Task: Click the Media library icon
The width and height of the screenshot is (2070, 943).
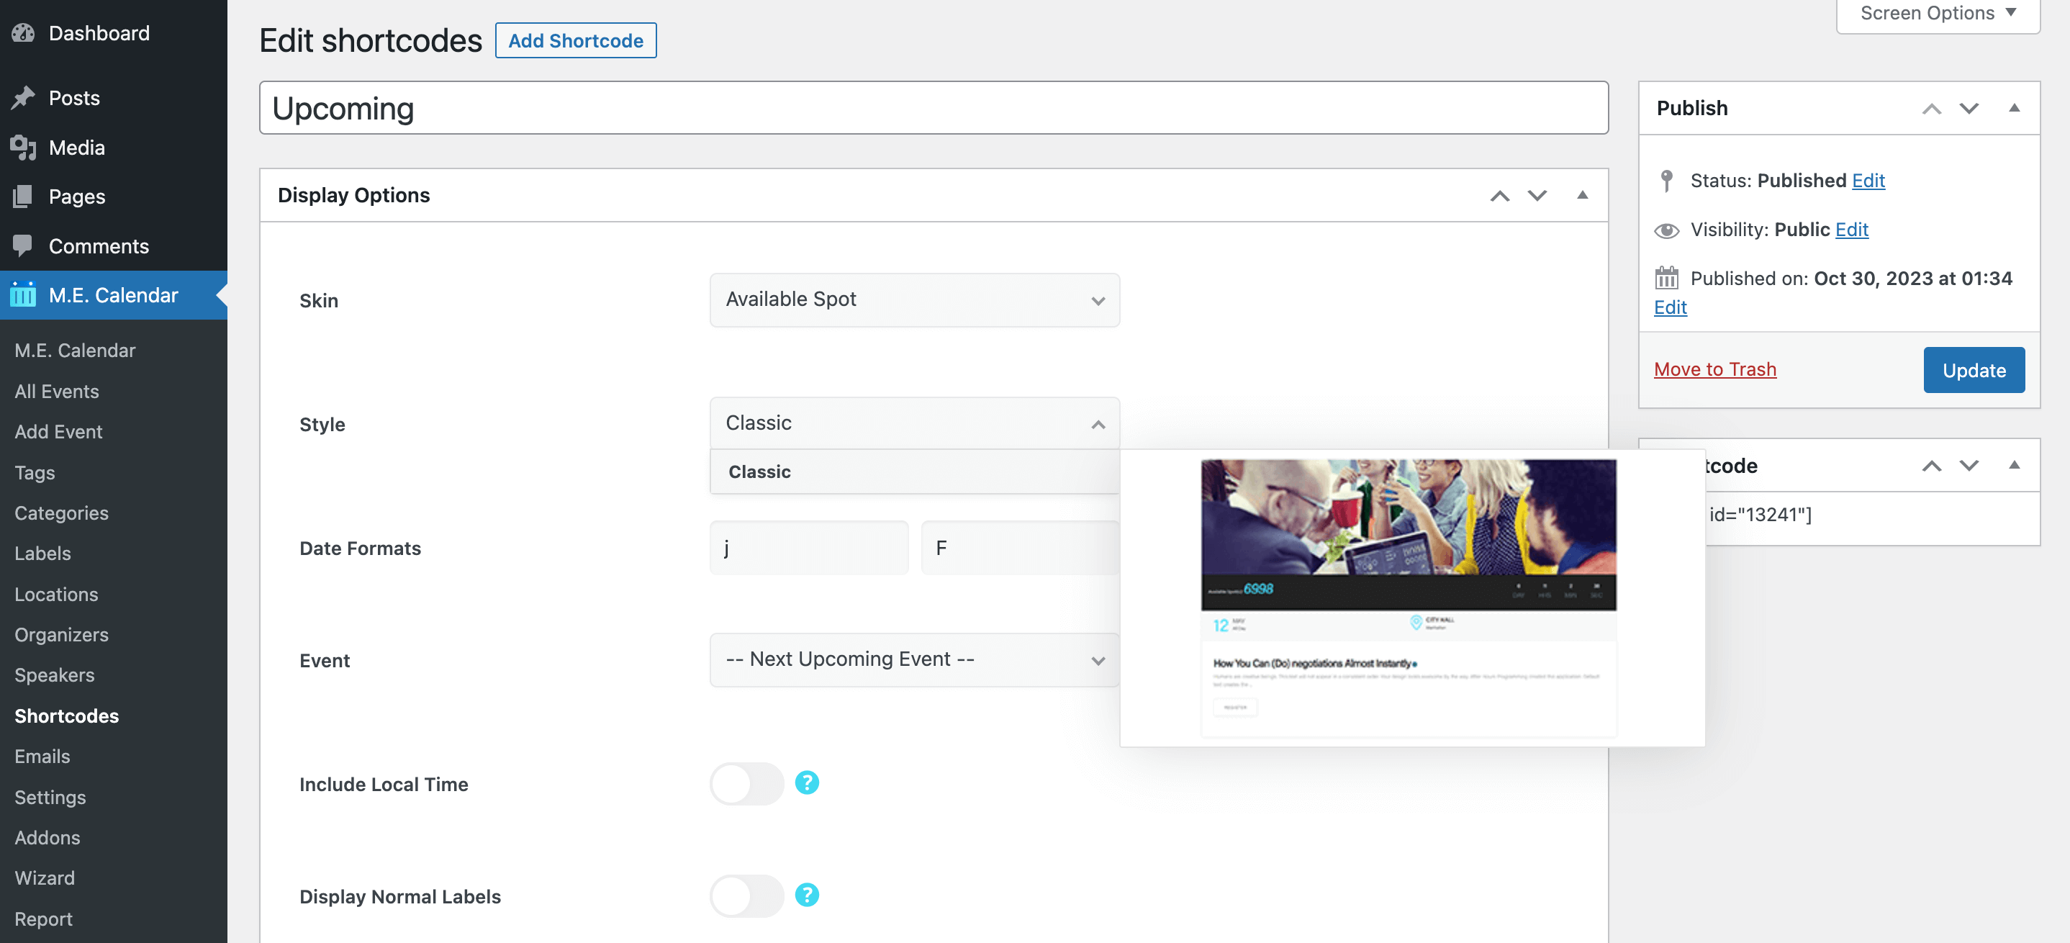Action: click(x=23, y=148)
